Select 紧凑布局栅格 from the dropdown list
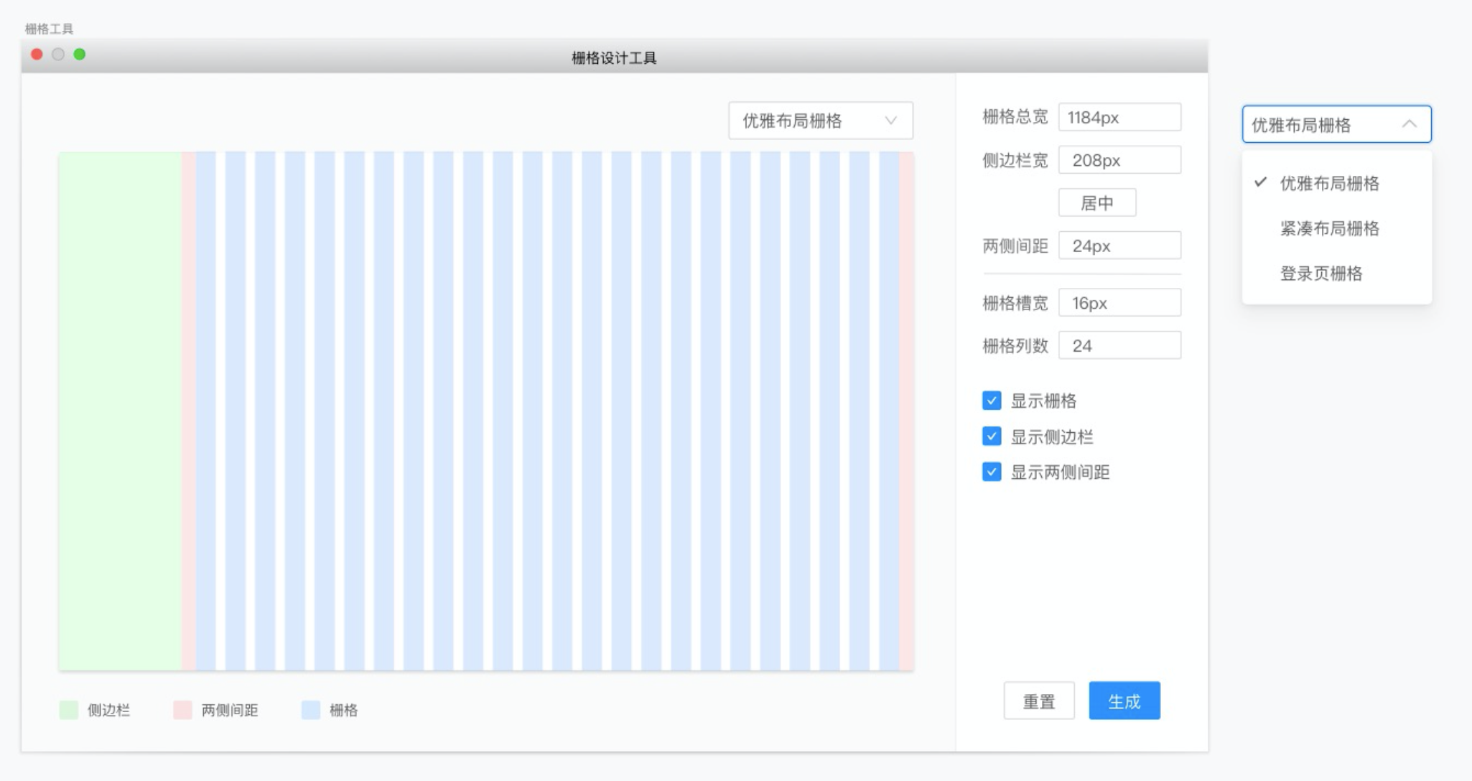Viewport: 1472px width, 781px height. click(1329, 228)
